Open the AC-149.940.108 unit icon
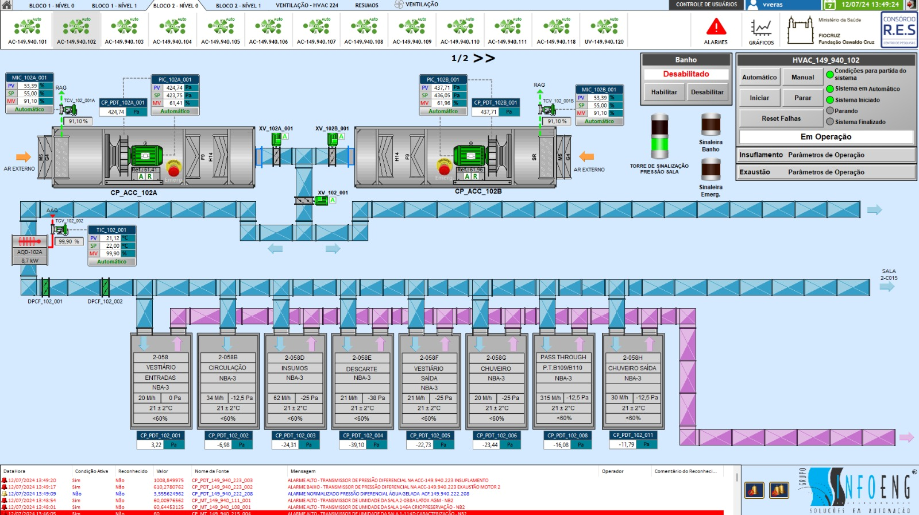The height and width of the screenshot is (515, 919). [364, 27]
